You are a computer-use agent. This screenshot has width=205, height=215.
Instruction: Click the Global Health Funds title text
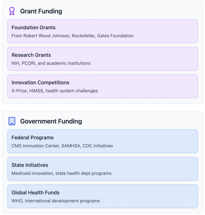(36, 193)
